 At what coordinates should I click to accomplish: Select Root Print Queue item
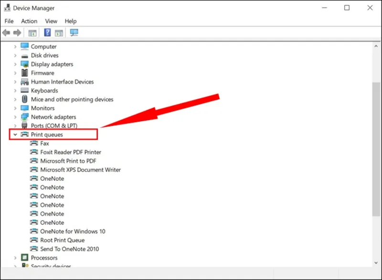point(62,240)
